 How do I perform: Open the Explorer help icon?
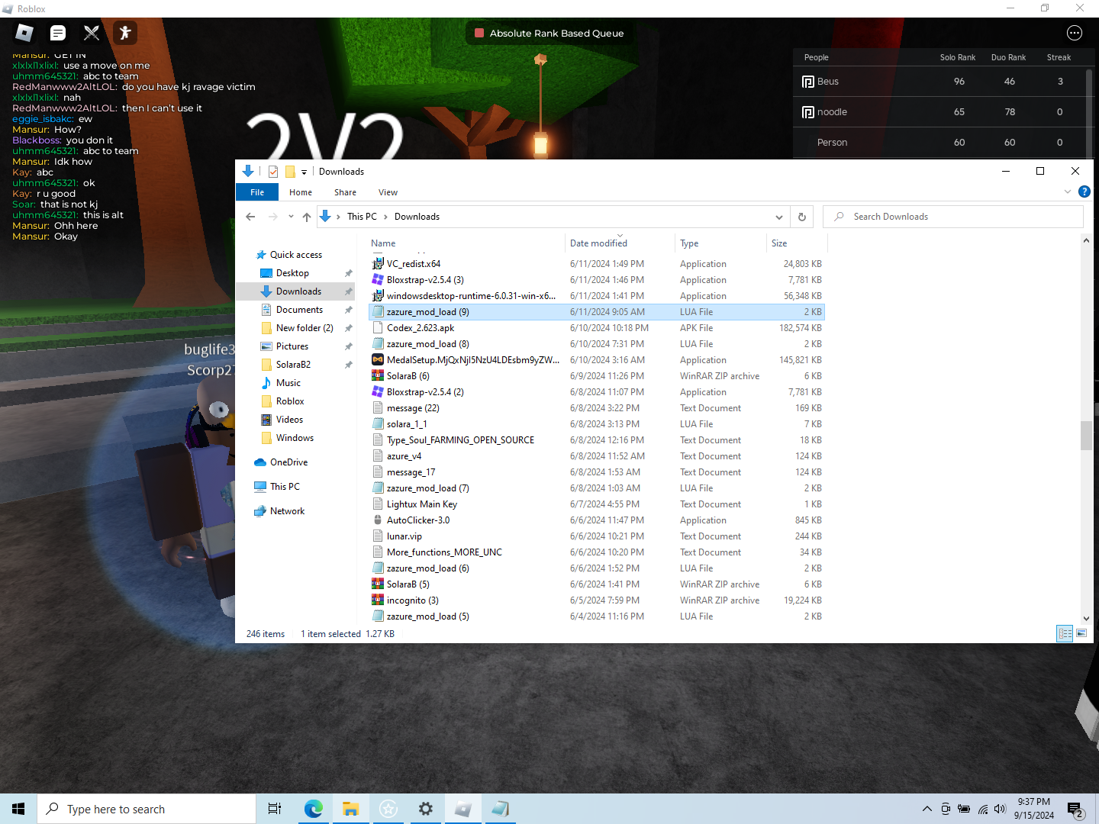1084,192
